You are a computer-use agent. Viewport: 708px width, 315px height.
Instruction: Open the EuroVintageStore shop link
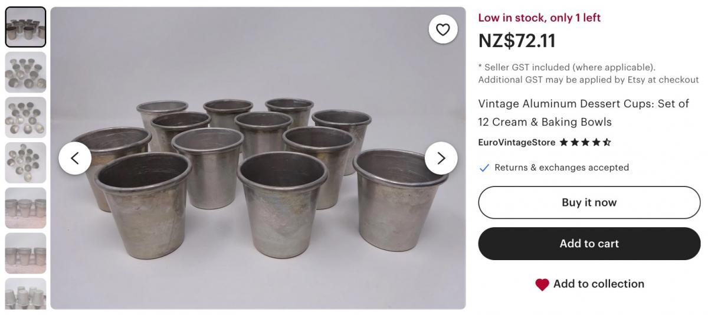[x=516, y=142]
